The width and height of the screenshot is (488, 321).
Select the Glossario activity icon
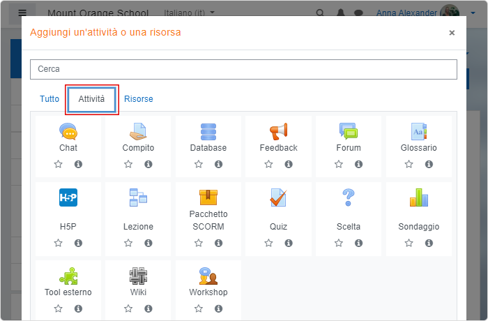coord(418,131)
